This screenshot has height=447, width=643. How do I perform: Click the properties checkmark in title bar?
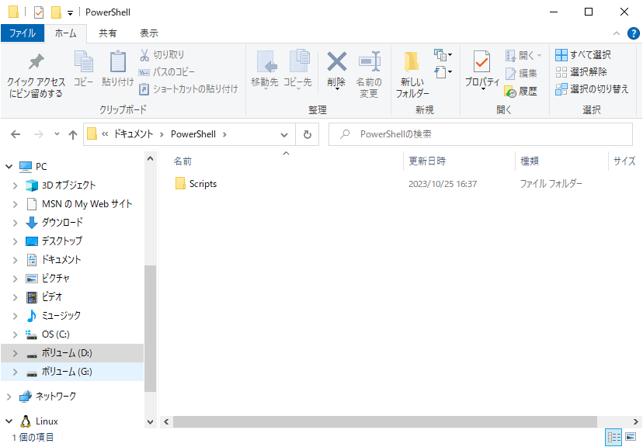39,12
